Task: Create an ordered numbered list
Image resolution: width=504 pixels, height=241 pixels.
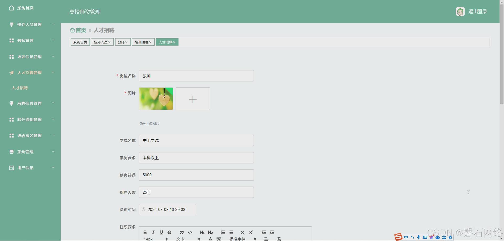Action: [x=223, y=232]
